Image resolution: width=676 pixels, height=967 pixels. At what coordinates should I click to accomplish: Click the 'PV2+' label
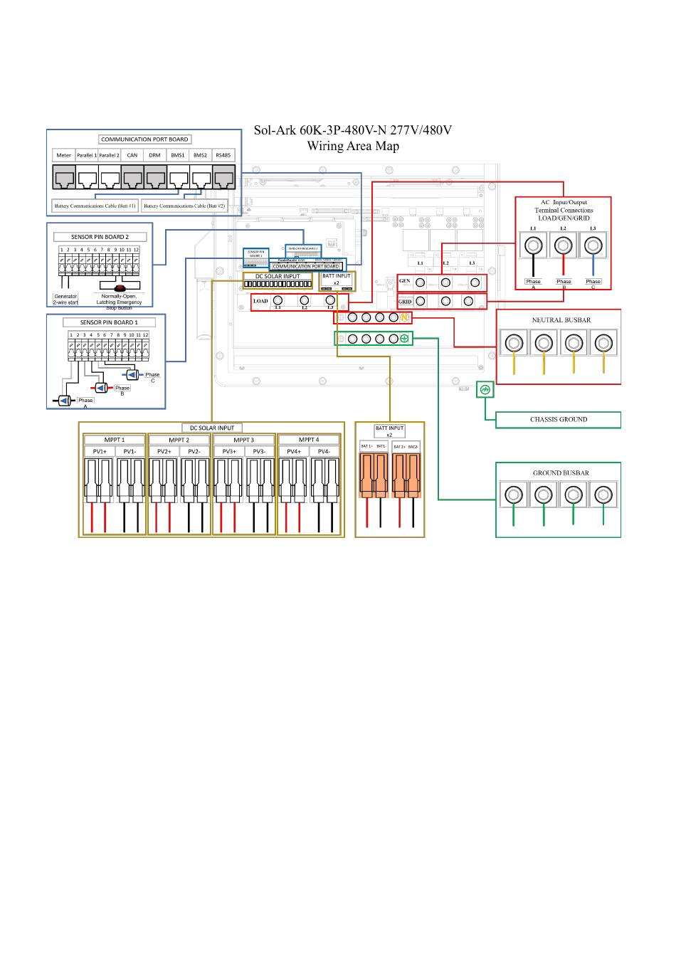click(x=164, y=451)
